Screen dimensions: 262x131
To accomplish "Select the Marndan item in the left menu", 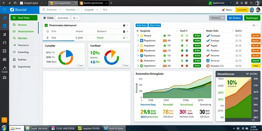I will pyautogui.click(x=23, y=38).
